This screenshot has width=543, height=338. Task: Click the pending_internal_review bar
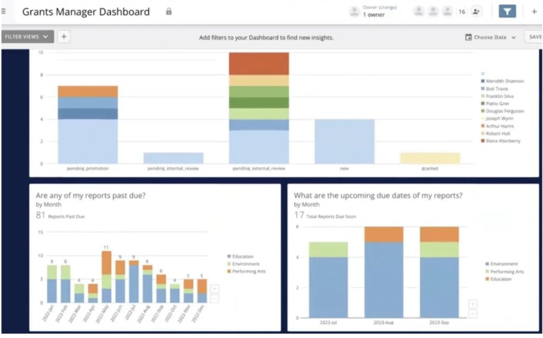click(173, 158)
